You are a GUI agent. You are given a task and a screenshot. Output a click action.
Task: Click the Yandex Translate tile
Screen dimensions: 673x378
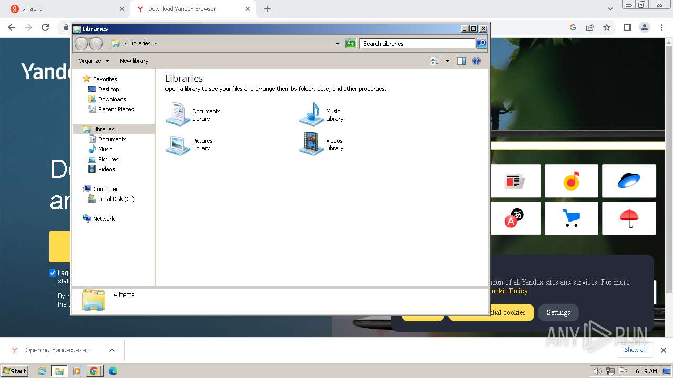(515, 218)
